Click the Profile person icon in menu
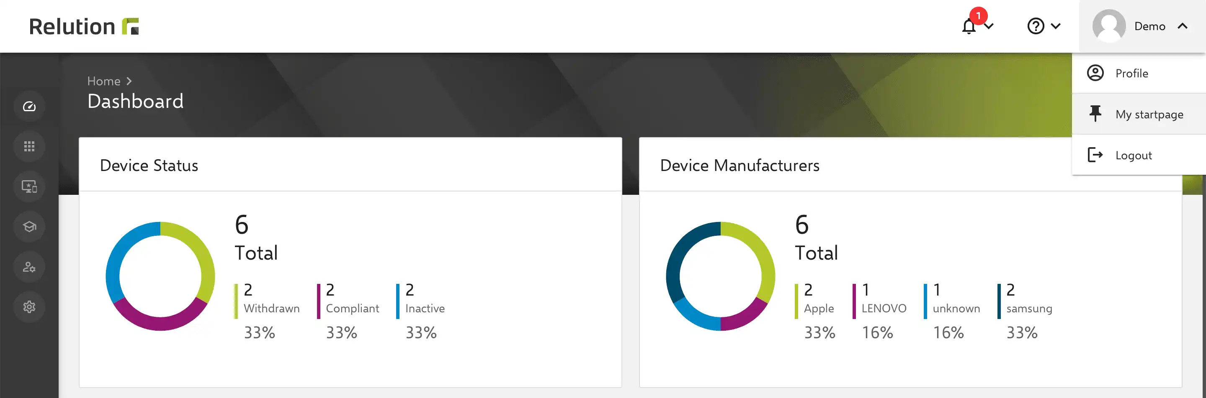This screenshot has width=1206, height=398. click(x=1095, y=73)
